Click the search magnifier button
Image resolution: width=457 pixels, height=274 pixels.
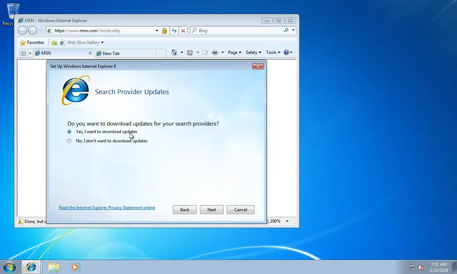[286, 30]
